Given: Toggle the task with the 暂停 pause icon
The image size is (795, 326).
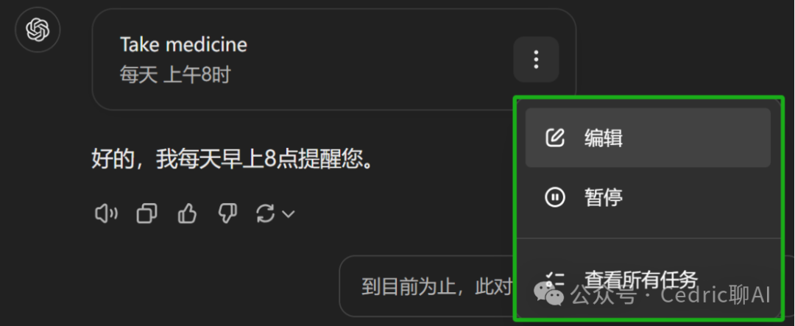Looking at the screenshot, I should point(555,196).
